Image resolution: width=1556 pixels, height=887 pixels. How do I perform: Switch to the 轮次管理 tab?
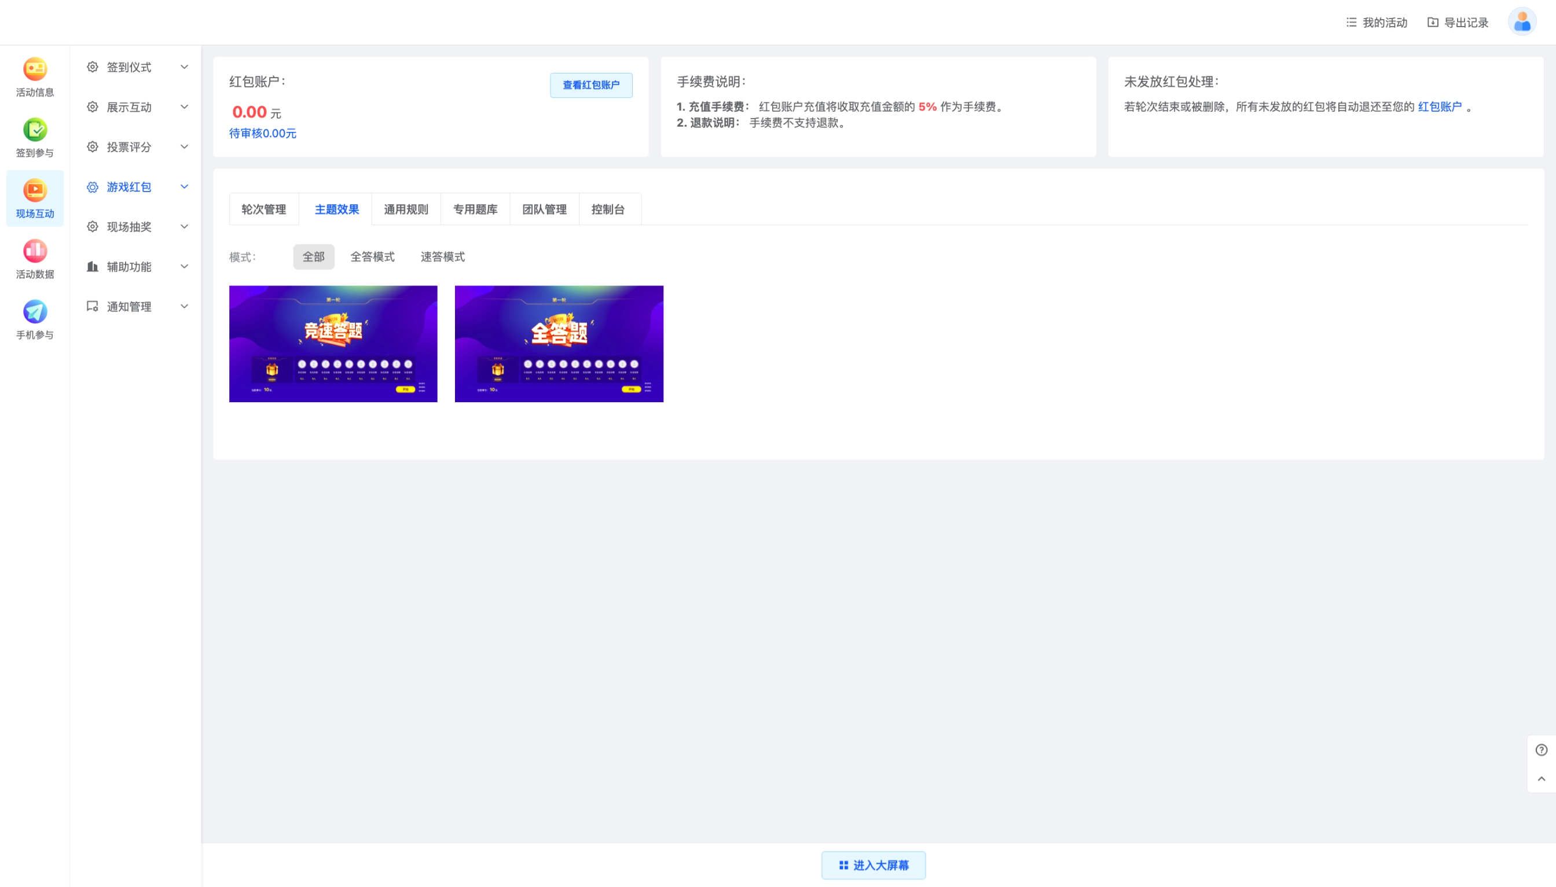(x=263, y=209)
